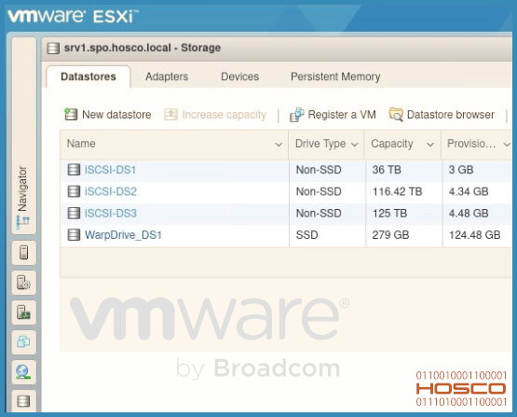Select the 4.48 GB provisioned cell
The height and width of the screenshot is (417, 517).
(x=478, y=214)
